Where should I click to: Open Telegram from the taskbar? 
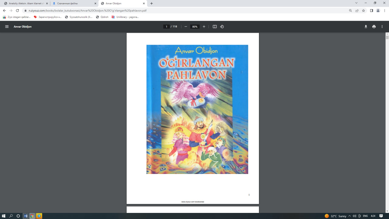point(39,216)
